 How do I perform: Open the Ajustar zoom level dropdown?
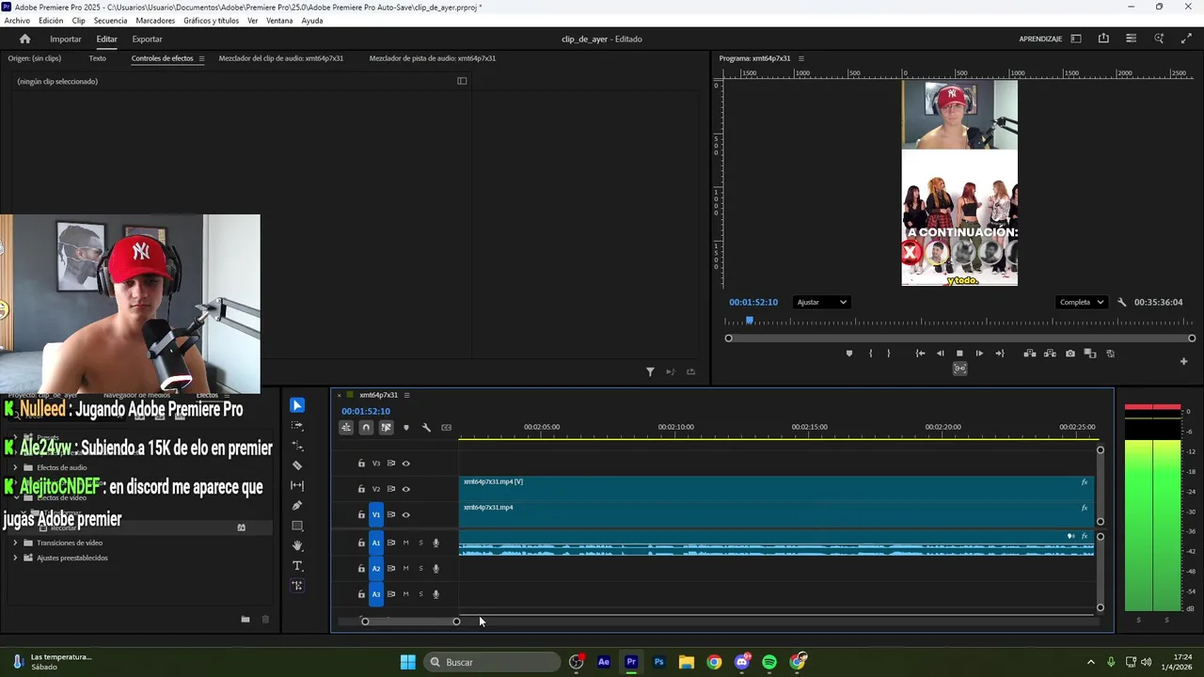[x=821, y=302]
